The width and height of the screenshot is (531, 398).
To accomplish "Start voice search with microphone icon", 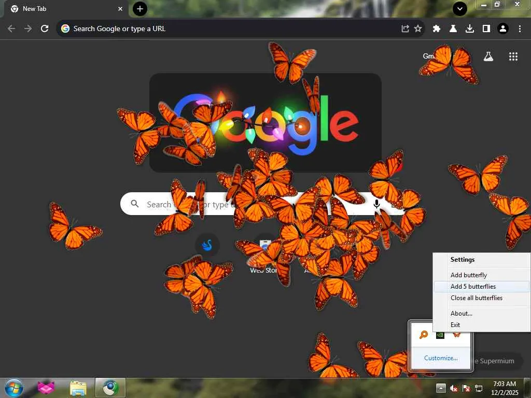I will (x=376, y=204).
